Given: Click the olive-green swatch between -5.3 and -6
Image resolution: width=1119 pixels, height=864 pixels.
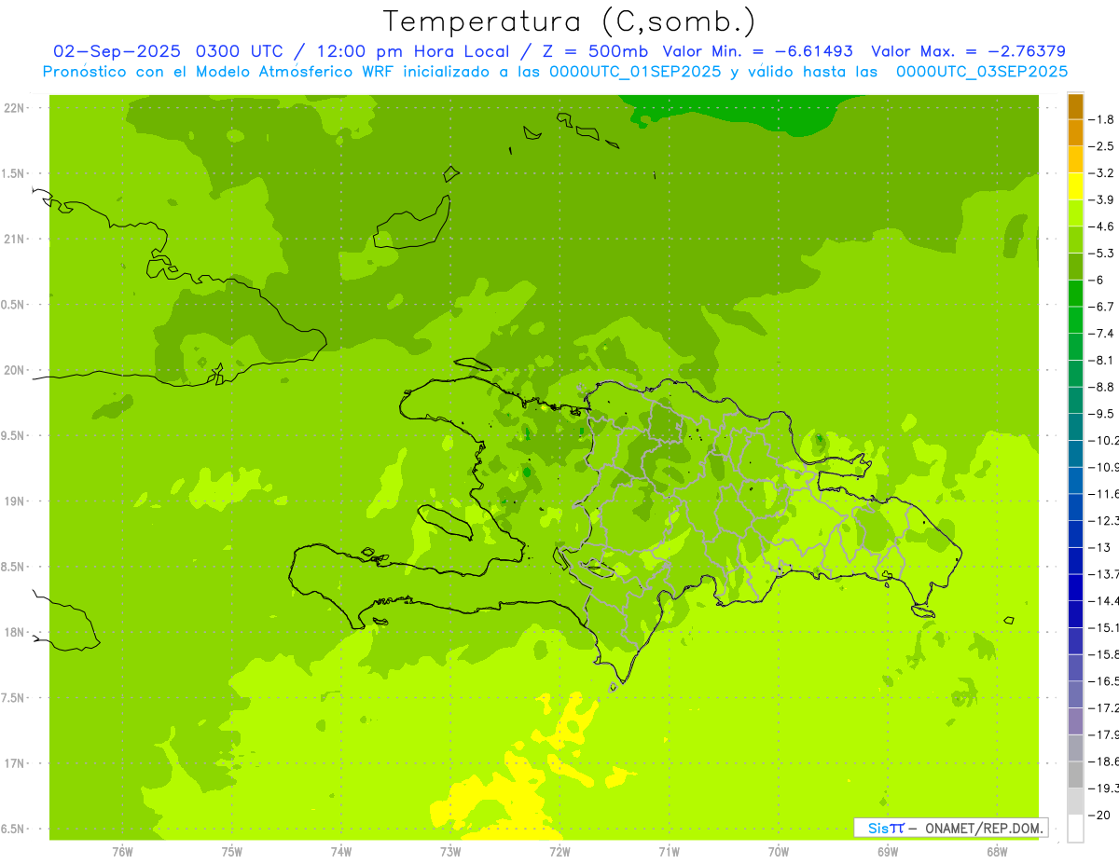Looking at the screenshot, I should [1075, 267].
